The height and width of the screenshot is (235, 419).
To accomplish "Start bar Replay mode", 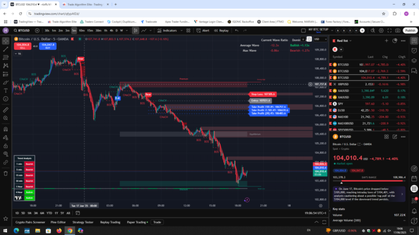I will (221, 31).
